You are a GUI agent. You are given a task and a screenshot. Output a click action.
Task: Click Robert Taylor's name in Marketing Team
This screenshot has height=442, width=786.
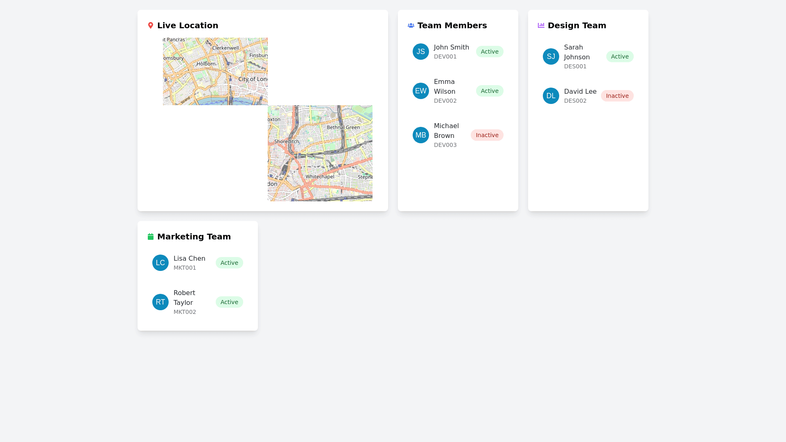point(184,298)
